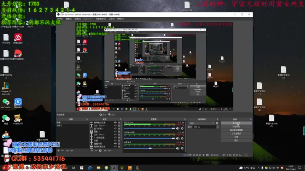The image size is (305, 171).
Task: Pop out the Scene Transitions dock panel
Action: point(217,119)
